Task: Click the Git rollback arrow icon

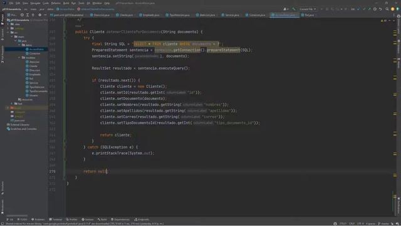Action: (380, 9)
